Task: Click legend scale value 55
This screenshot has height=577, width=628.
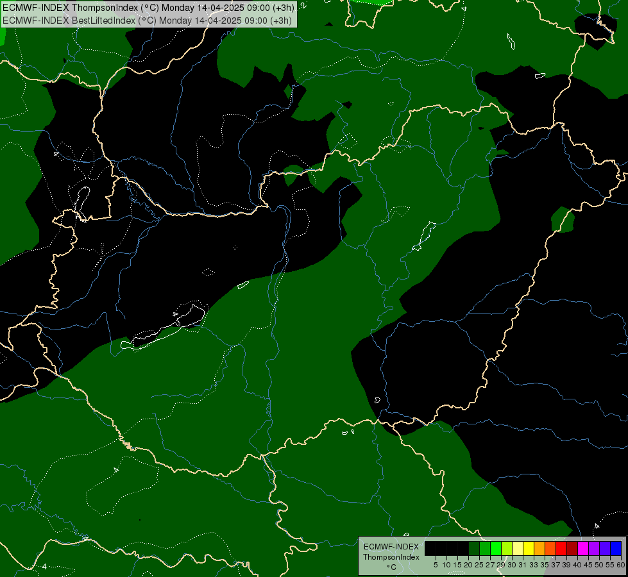Action: (610, 565)
